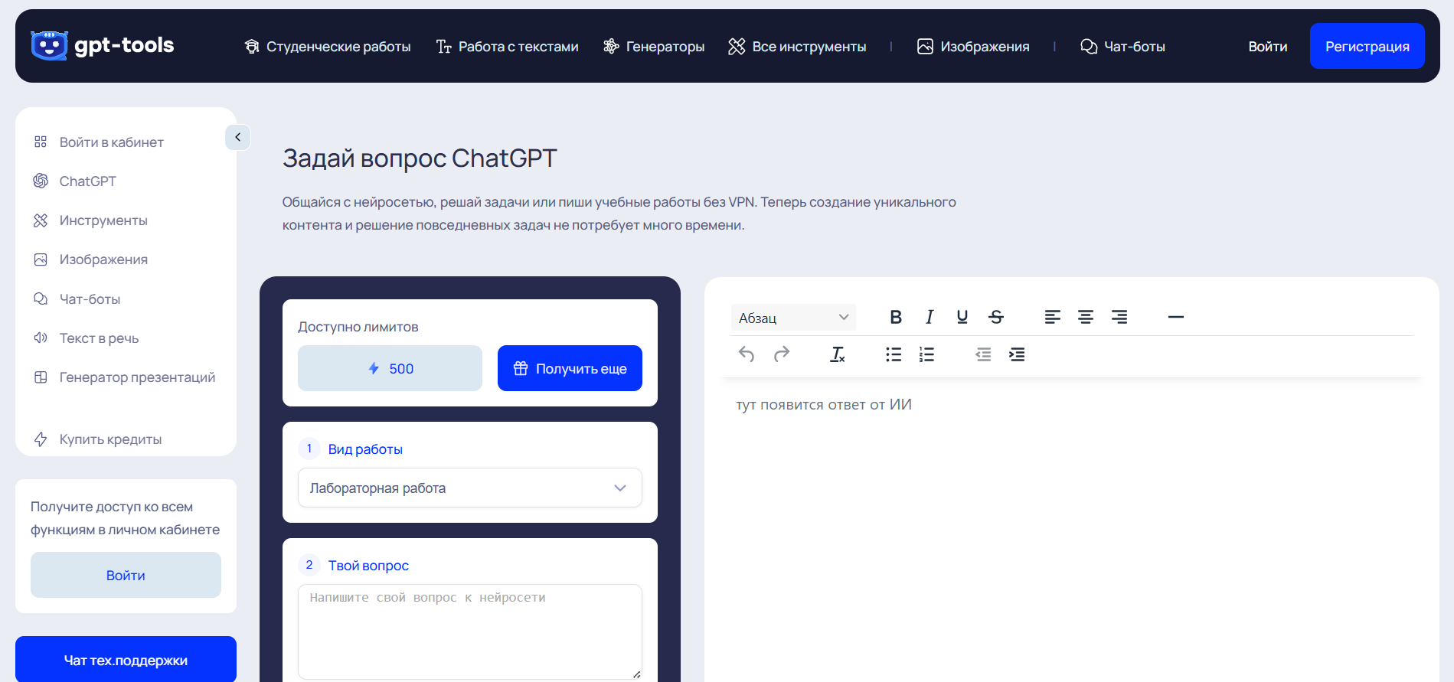Open Генератор презентаций in sidebar
The width and height of the screenshot is (1454, 682).
pyautogui.click(x=137, y=377)
